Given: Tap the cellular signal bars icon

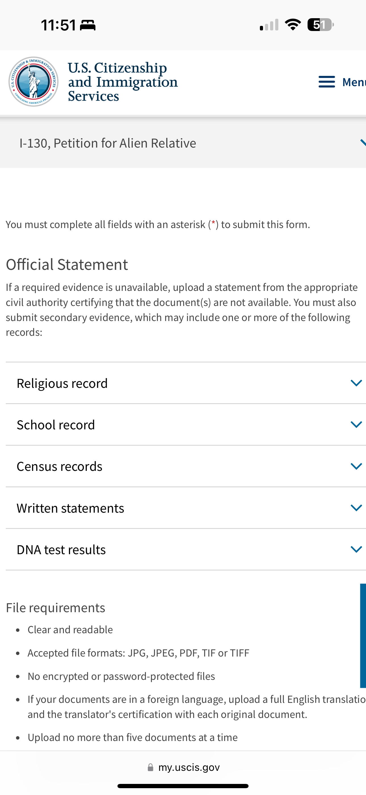Looking at the screenshot, I should tap(269, 25).
